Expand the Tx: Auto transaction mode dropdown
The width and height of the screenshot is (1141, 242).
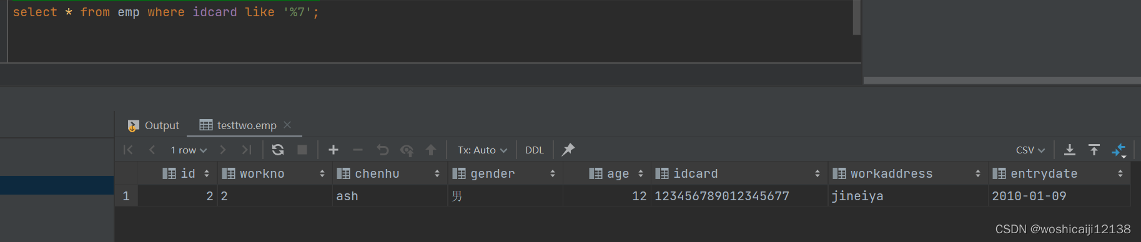tap(482, 150)
